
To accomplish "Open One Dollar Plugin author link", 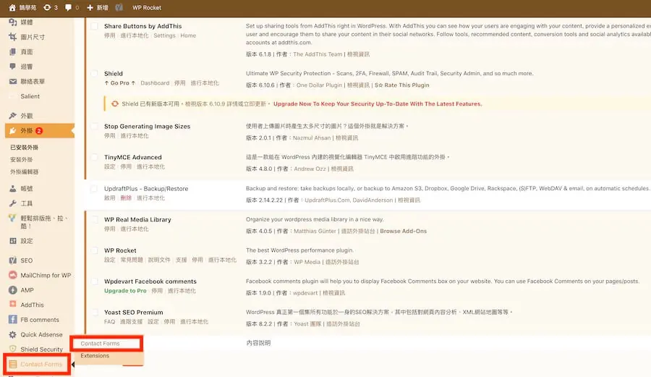I will tap(319, 85).
